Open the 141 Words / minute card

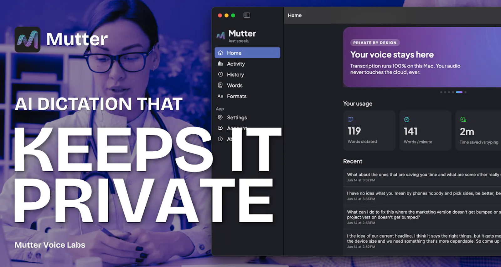(x=425, y=131)
